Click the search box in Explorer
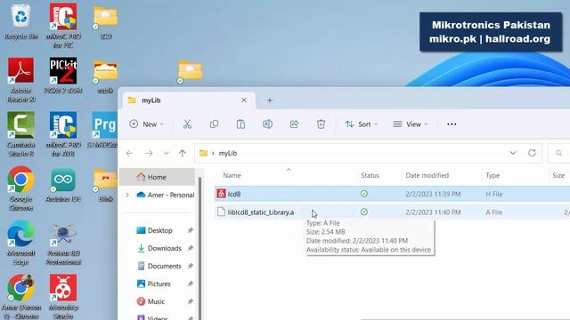The image size is (570, 320). click(559, 153)
